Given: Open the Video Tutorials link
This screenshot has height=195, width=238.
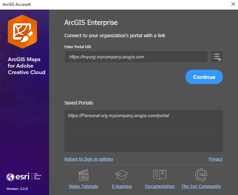Looking at the screenshot, I should pos(83,186).
